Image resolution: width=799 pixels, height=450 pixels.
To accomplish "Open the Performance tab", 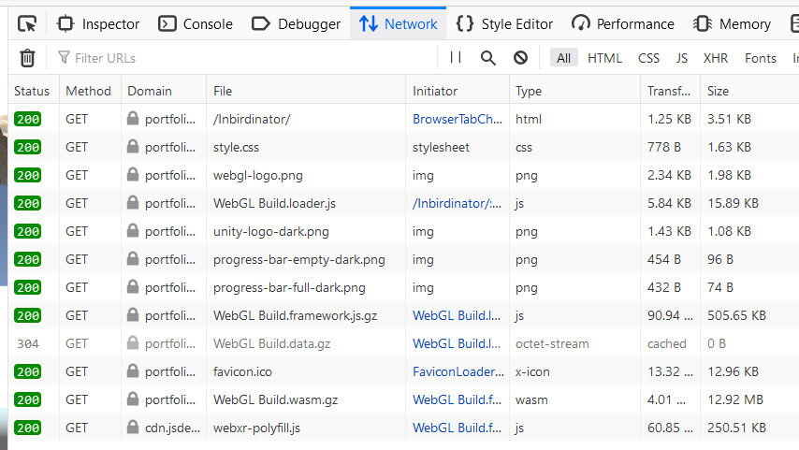I will (623, 24).
